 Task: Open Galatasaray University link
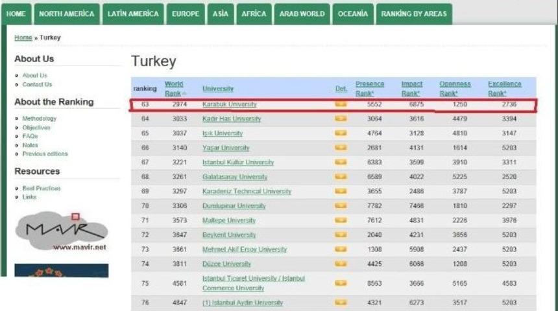click(x=235, y=177)
